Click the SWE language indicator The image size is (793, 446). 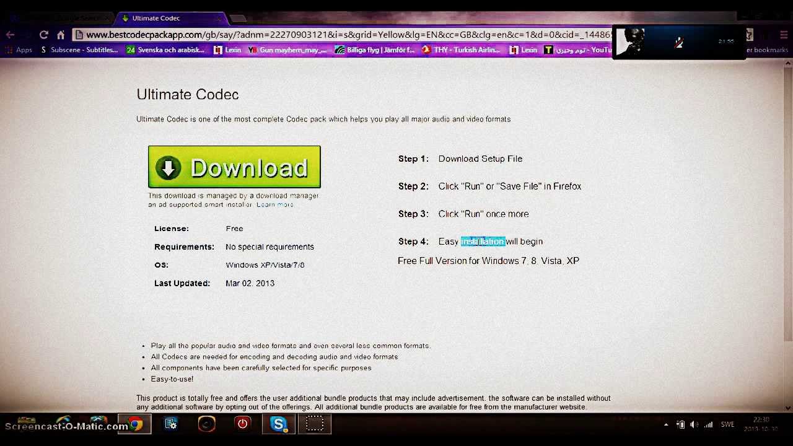[727, 425]
